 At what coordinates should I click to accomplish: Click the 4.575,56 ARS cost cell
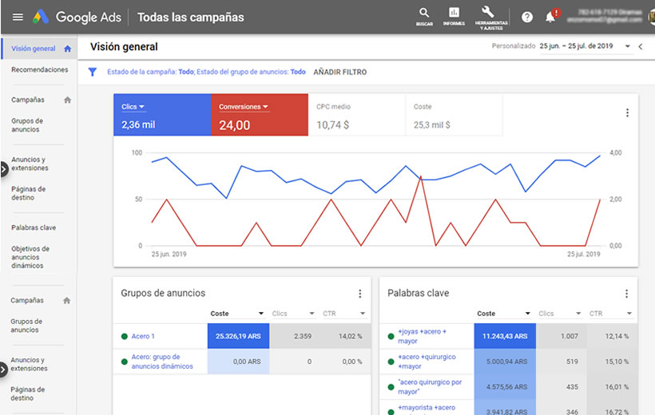coord(505,387)
